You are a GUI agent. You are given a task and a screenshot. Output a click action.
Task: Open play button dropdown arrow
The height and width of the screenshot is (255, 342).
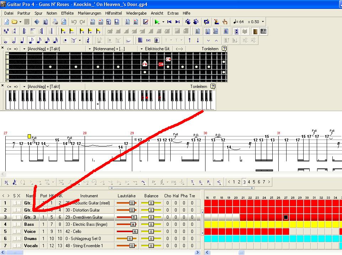[x=163, y=22]
